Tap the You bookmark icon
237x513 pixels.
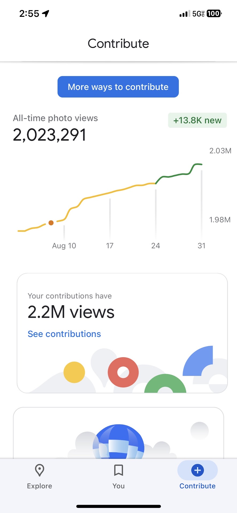[118, 470]
